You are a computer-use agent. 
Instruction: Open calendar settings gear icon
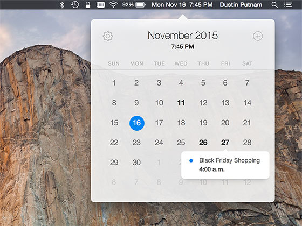click(x=108, y=36)
